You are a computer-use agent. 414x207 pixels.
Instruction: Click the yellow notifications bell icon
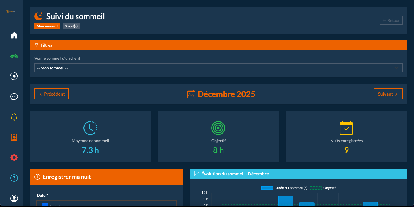tap(14, 117)
